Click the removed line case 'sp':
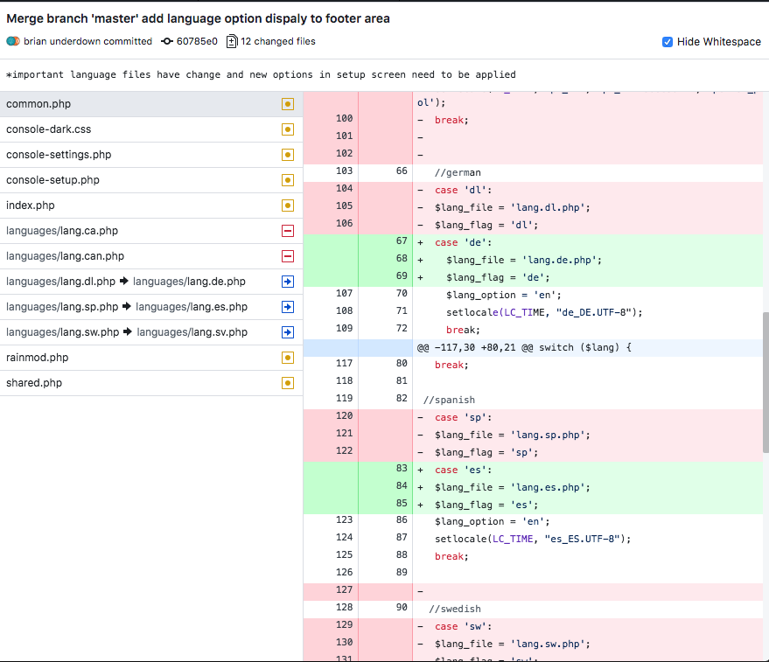The width and height of the screenshot is (769, 662). click(533, 418)
